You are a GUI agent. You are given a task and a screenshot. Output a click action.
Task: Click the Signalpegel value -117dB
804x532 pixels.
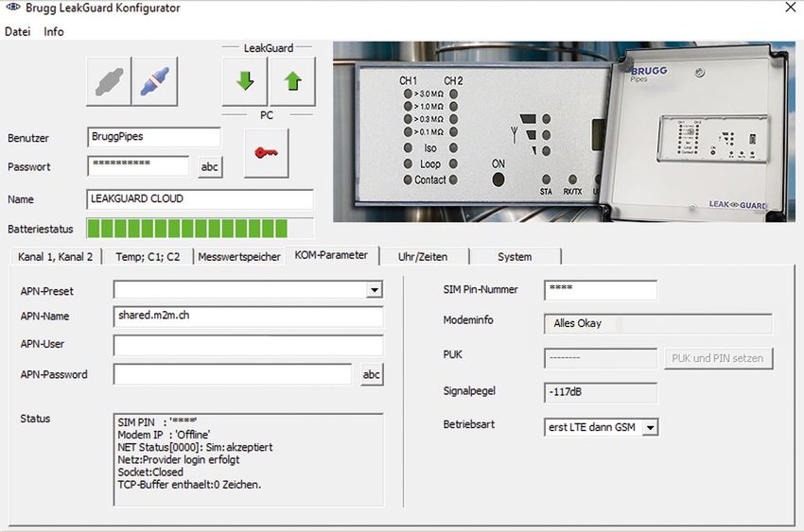click(x=601, y=393)
